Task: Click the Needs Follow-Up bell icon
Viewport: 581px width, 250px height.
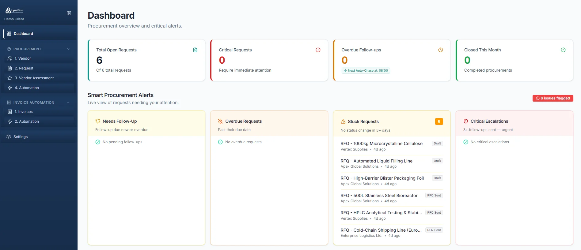Action: pyautogui.click(x=98, y=121)
